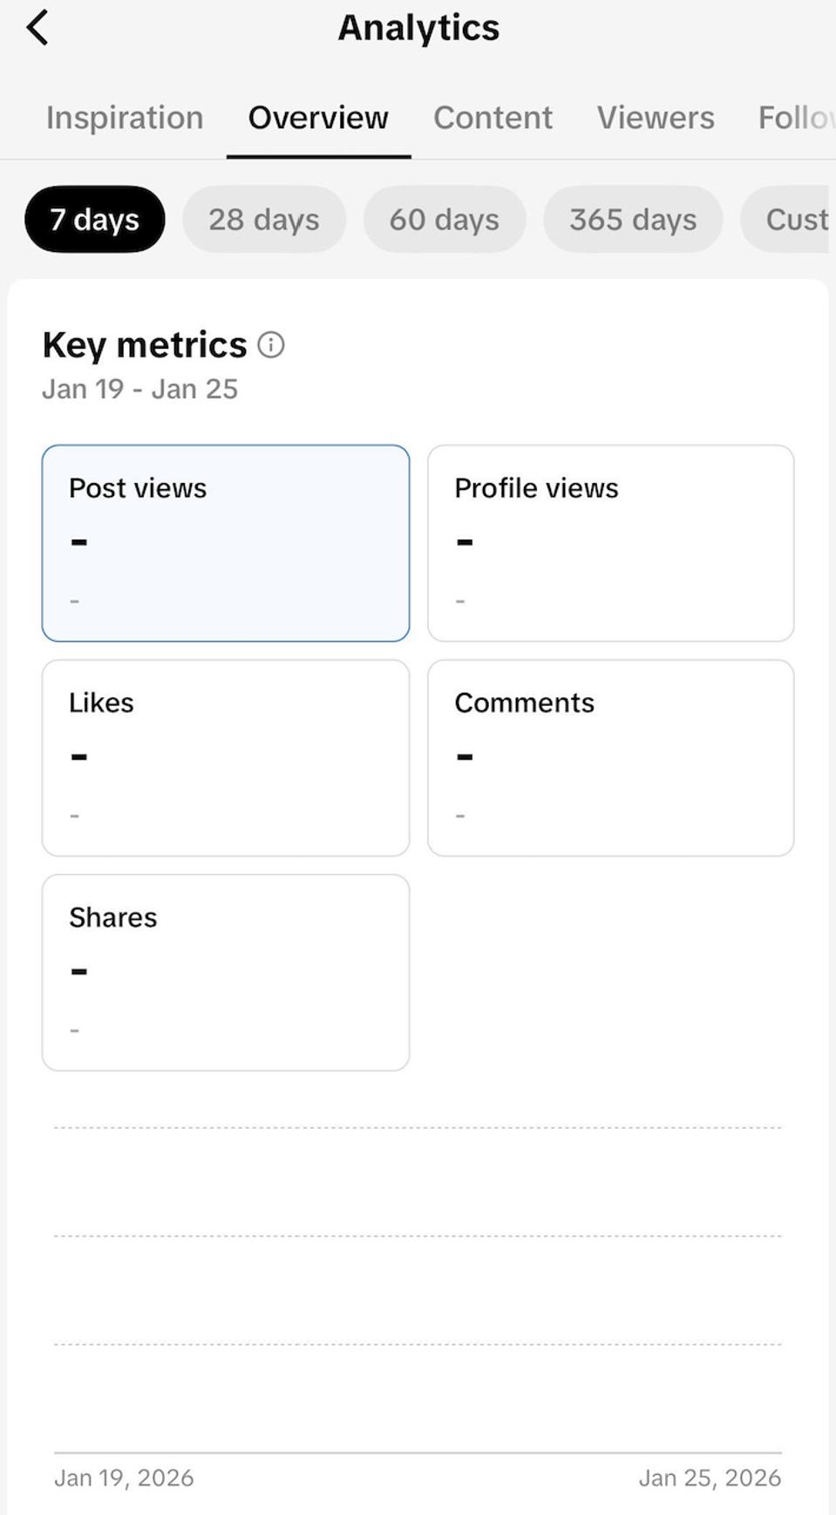Choose the 28 days time range

(263, 220)
